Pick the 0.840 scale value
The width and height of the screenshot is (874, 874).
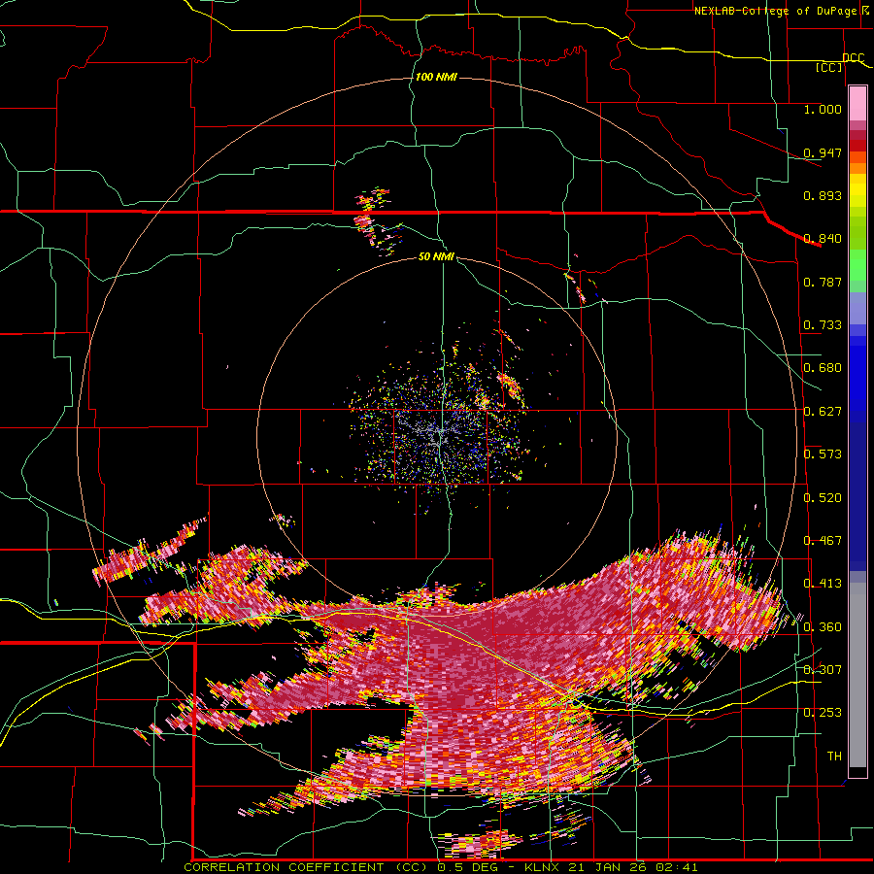(823, 239)
